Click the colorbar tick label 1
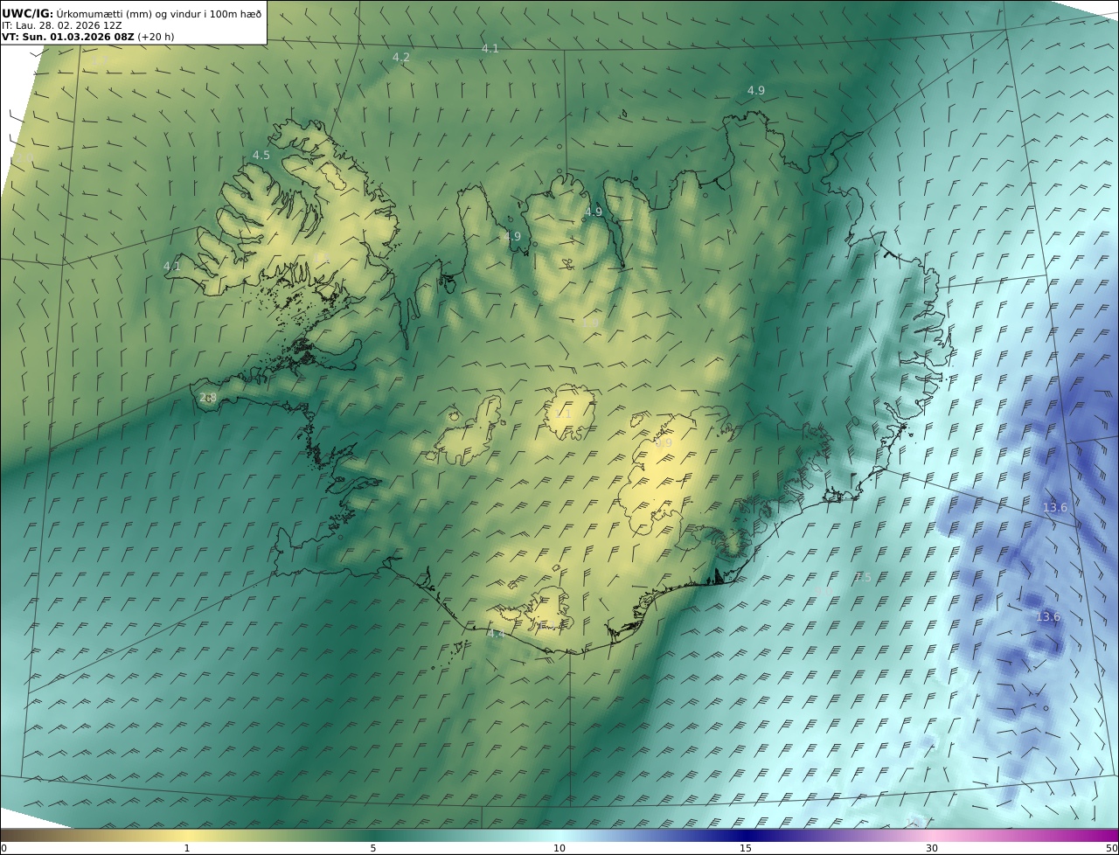1119x855 pixels. [187, 848]
